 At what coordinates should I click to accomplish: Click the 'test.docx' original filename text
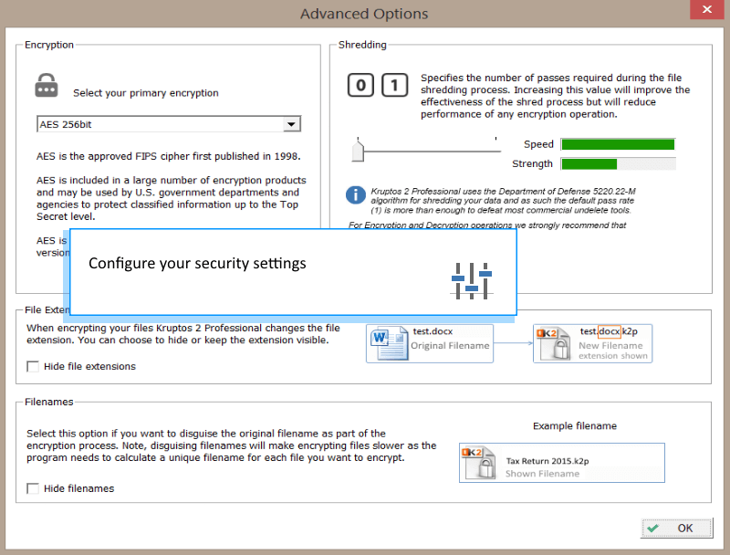[433, 331]
